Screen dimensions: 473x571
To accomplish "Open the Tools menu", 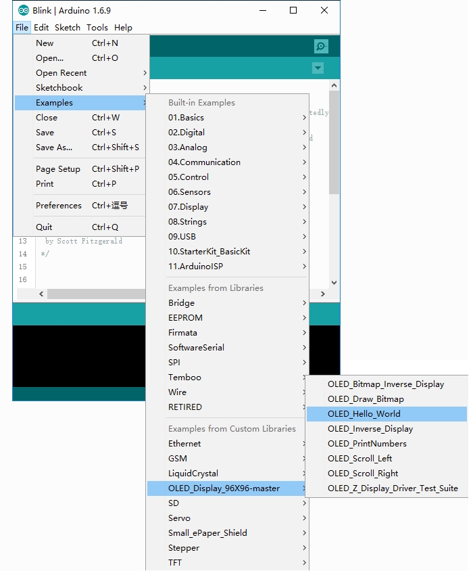I will 97,28.
